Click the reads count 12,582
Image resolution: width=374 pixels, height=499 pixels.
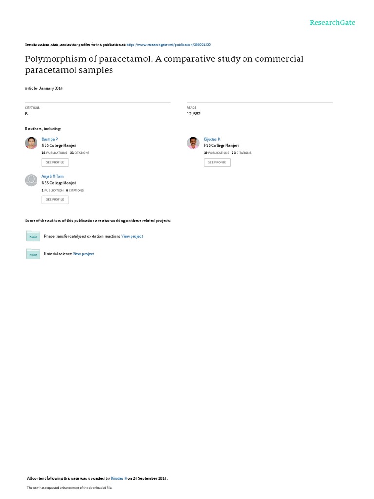pyautogui.click(x=193, y=114)
